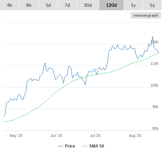Screen dimensions: 162x155
Task: Switch to the 4h time range
Action: pos(10,5)
